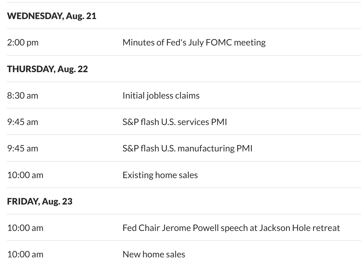The image size is (361, 266).
Task: Click the 8:30 am time cell
Action: point(23,96)
